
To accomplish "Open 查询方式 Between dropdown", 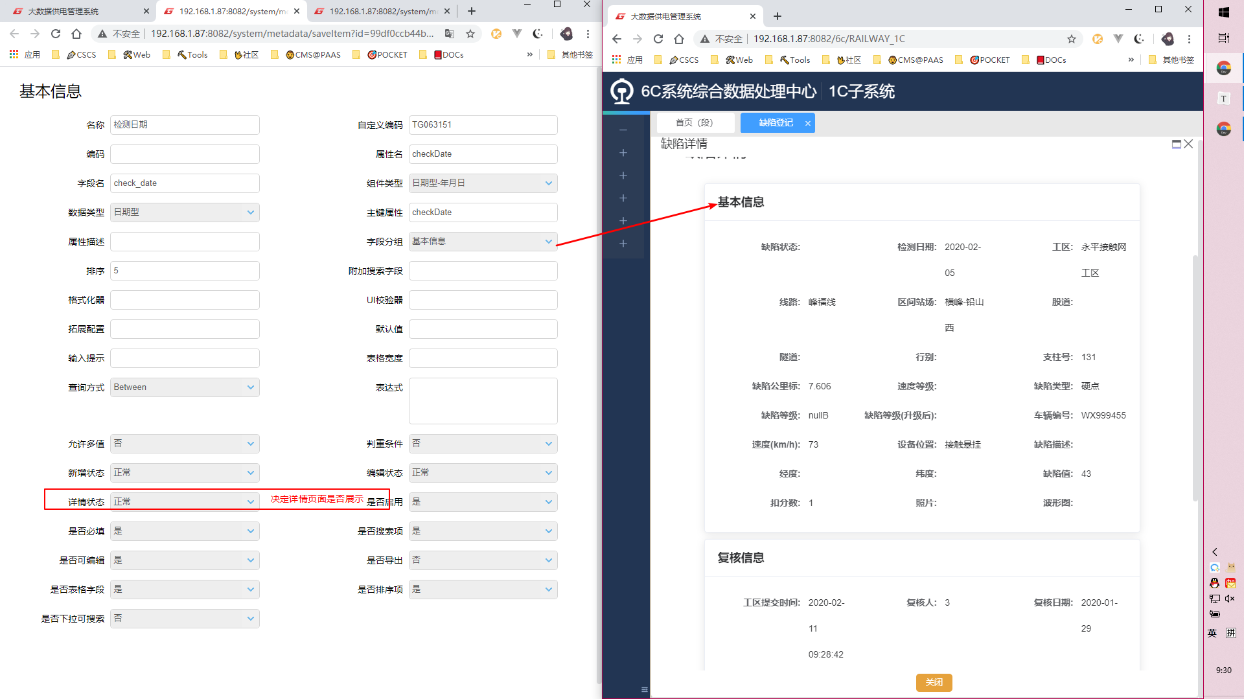I will point(185,387).
